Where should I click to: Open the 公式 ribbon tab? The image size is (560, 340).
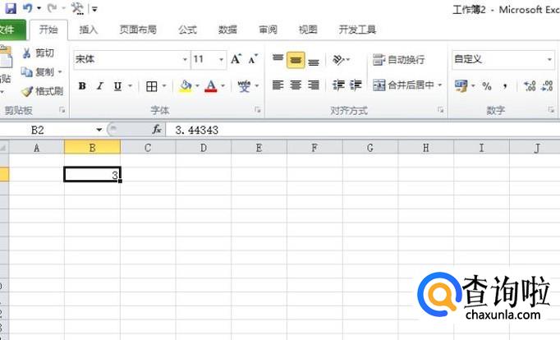point(187,30)
